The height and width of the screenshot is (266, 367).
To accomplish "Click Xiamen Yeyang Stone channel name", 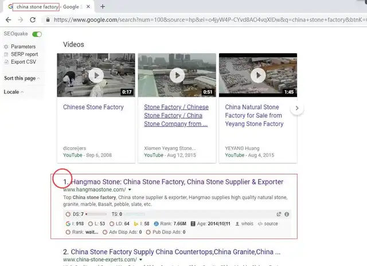I will (170, 148).
